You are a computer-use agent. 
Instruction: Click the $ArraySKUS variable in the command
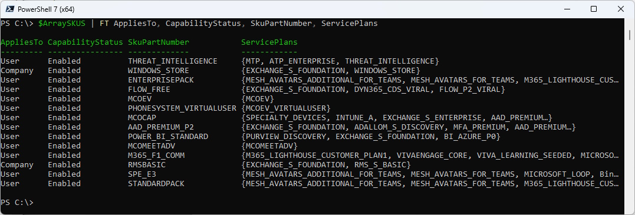[62, 24]
